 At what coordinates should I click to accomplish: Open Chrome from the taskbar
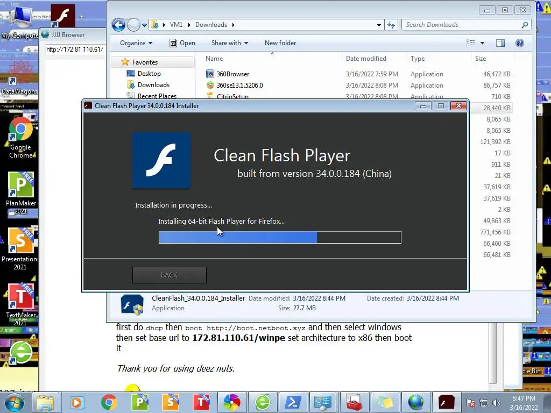coord(109,402)
